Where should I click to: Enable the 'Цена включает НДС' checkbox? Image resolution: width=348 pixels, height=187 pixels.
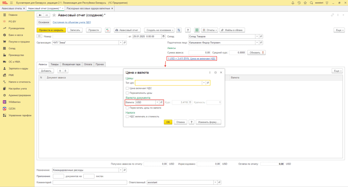tap(127, 88)
